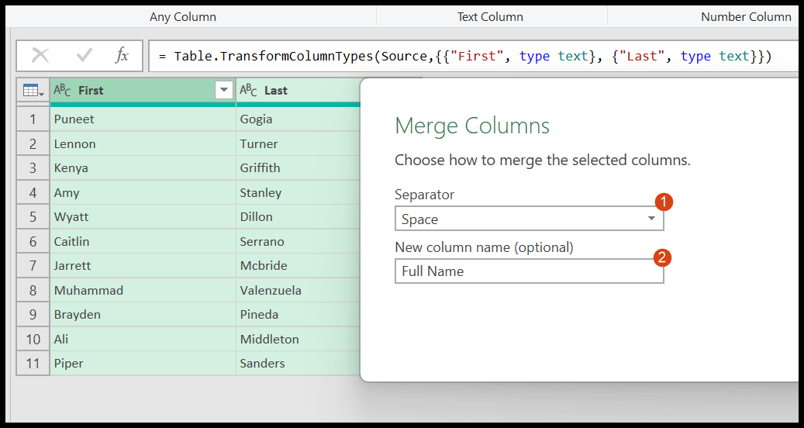Click the New column name field
The image size is (804, 428).
click(530, 271)
